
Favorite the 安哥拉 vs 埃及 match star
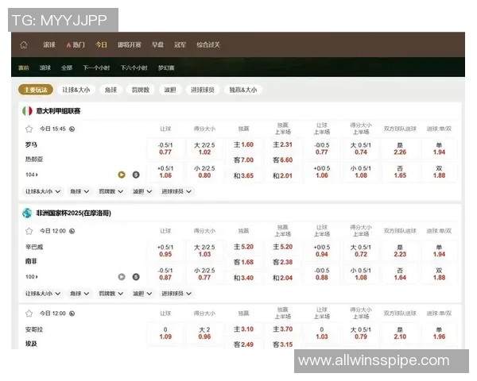tap(29, 314)
